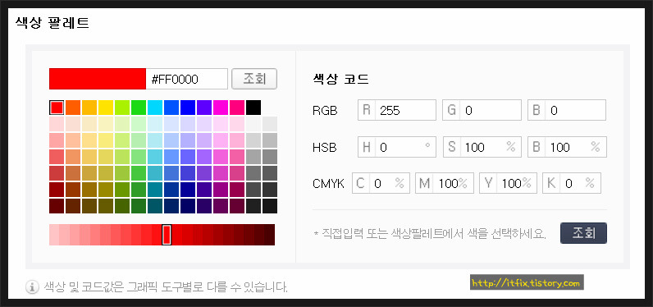Choose the bright yellow swatch in top row
The height and width of the screenshot is (307, 653).
coord(106,108)
